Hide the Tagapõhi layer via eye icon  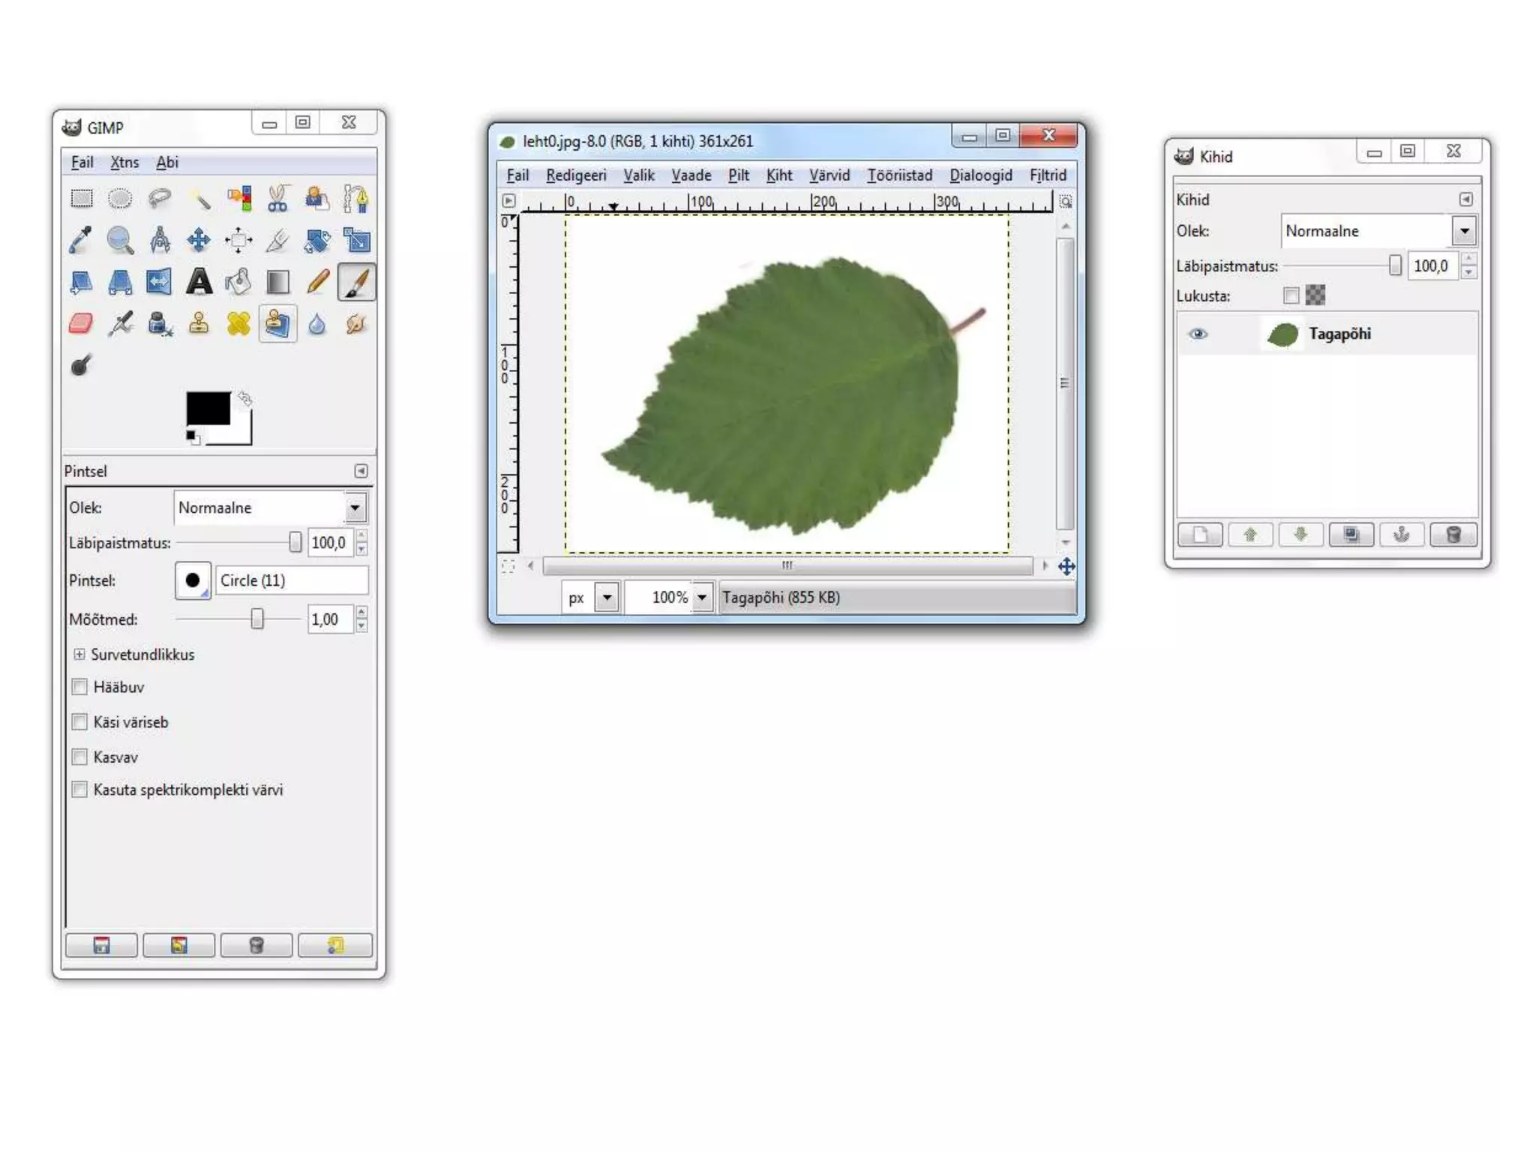1198,334
